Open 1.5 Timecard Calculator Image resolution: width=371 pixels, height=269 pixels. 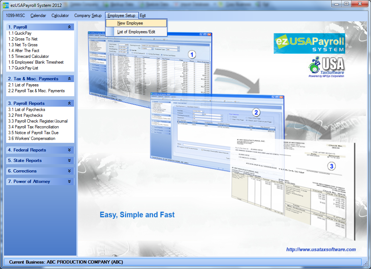click(29, 56)
